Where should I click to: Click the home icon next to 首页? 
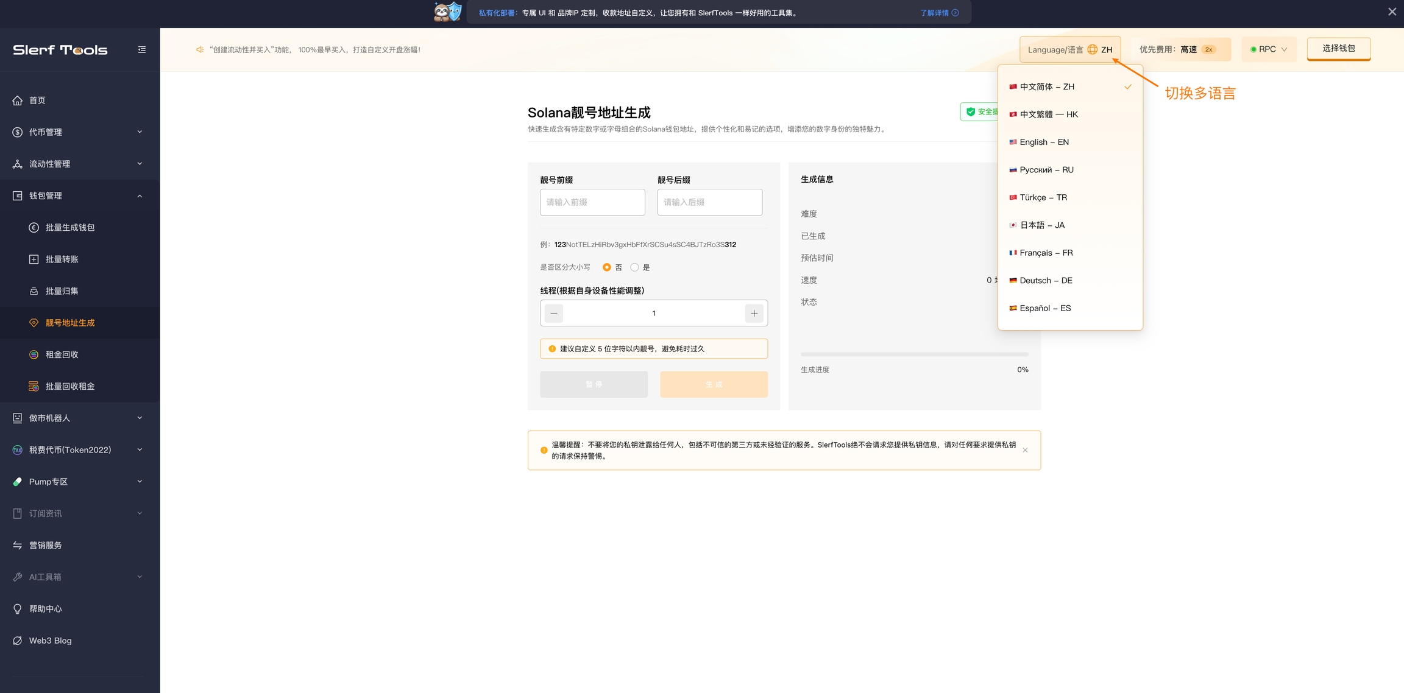coord(18,100)
